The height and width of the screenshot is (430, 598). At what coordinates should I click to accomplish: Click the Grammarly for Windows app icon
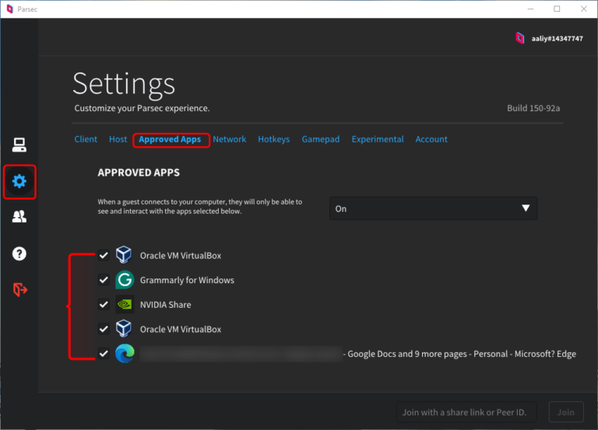point(125,280)
